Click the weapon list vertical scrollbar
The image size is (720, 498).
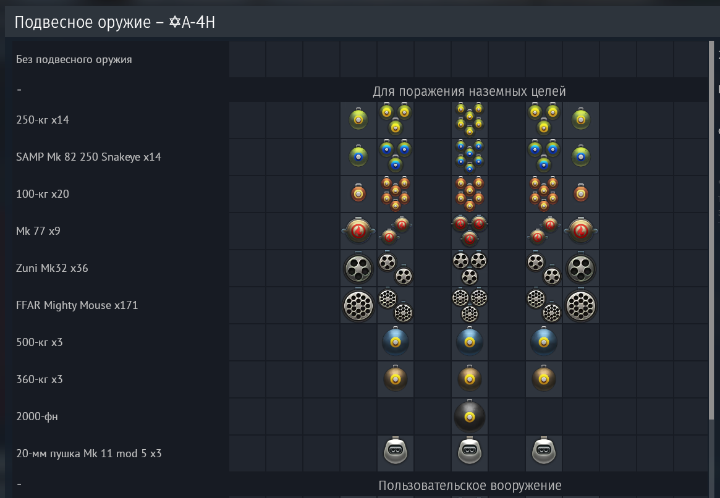pos(711,229)
